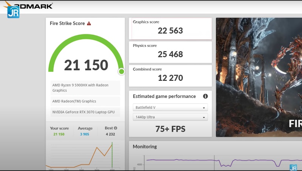302x171 pixels.
Task: Click the info icon beside Best score
Action: pos(116,128)
